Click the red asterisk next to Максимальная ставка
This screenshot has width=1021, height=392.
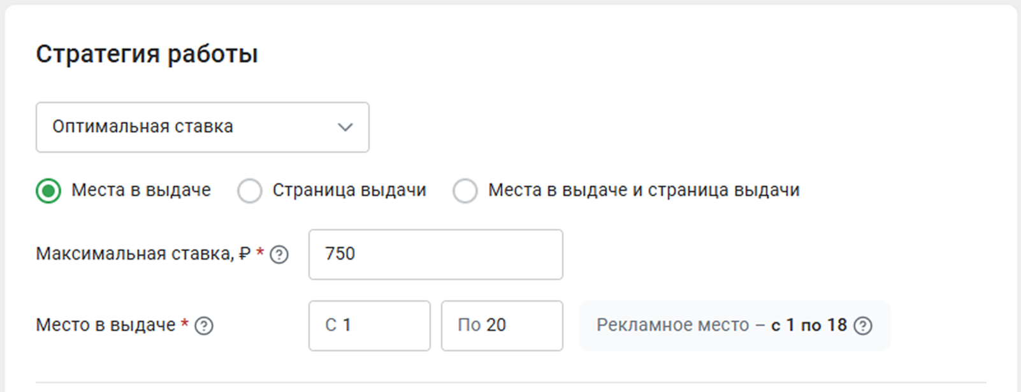260,253
